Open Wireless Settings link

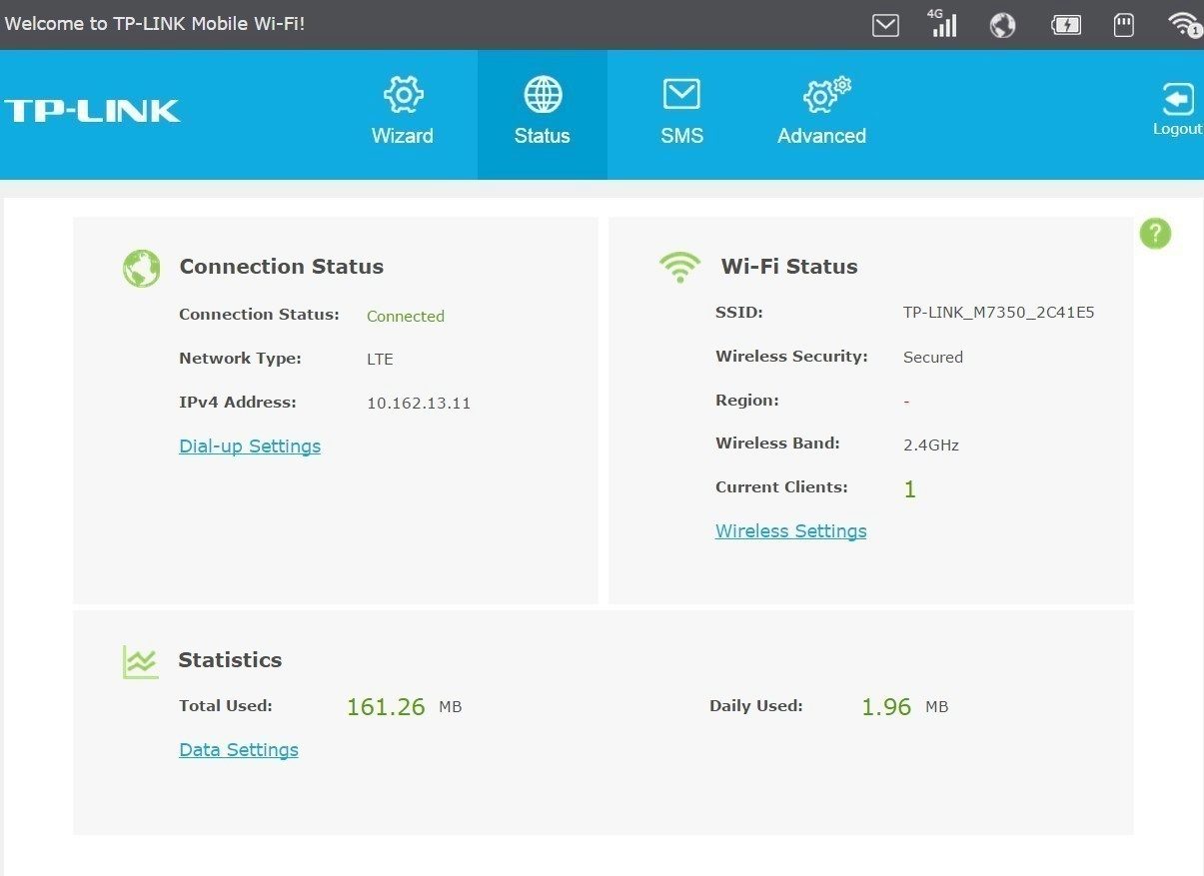pos(791,531)
